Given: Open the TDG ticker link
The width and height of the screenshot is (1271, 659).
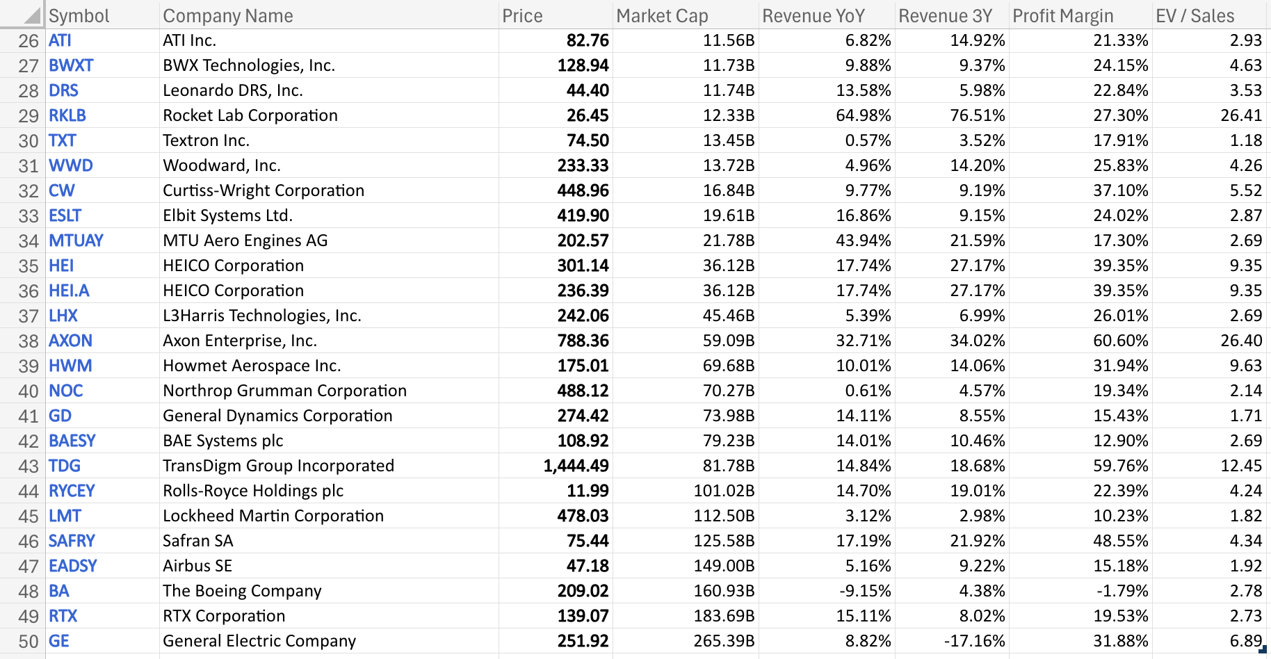Looking at the screenshot, I should coord(64,466).
